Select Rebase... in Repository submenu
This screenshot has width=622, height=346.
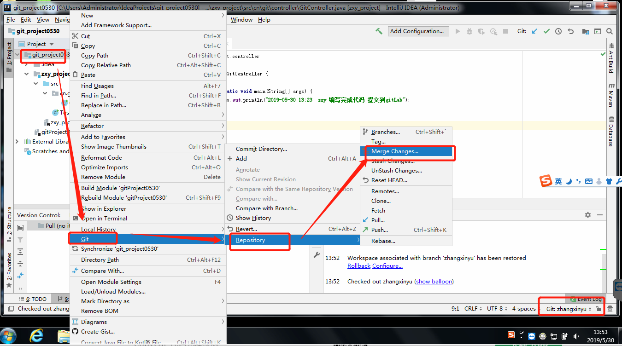[x=406, y=241]
